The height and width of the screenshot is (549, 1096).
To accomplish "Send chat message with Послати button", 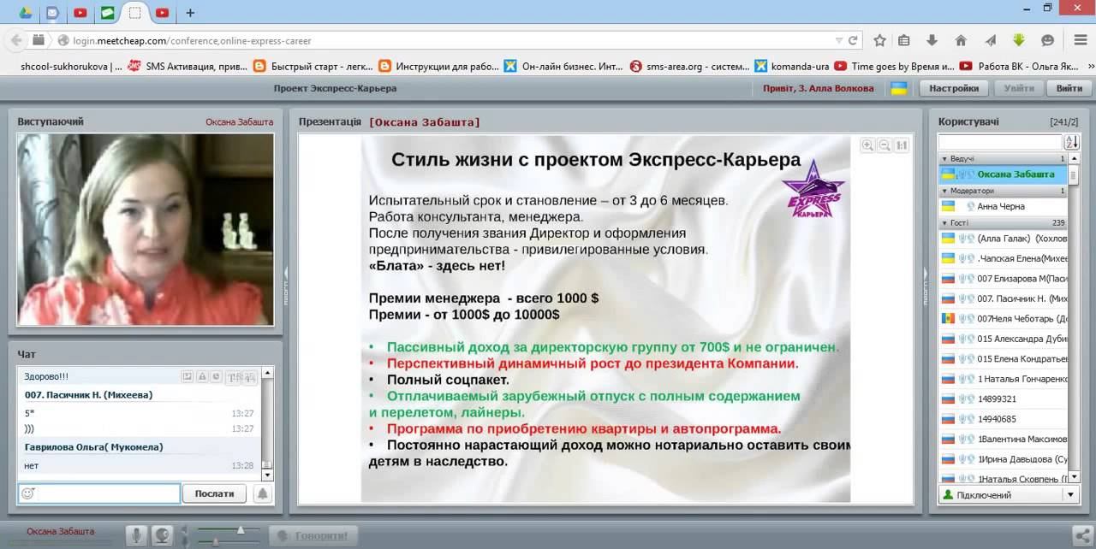I will pyautogui.click(x=214, y=493).
